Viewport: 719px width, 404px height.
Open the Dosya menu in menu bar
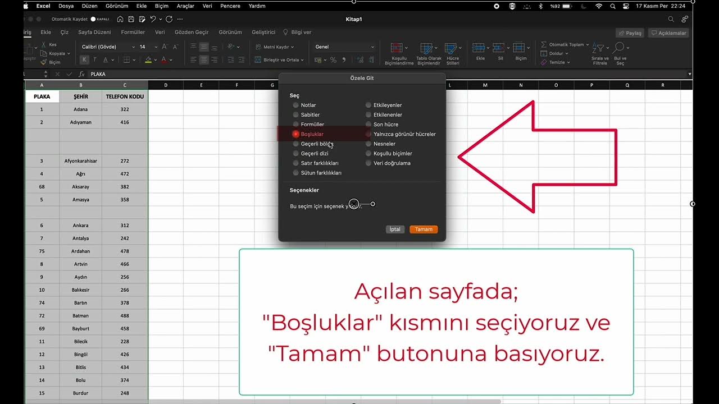click(x=66, y=6)
